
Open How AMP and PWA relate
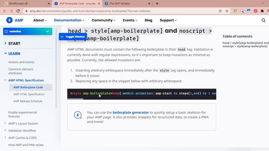[x=26, y=145]
